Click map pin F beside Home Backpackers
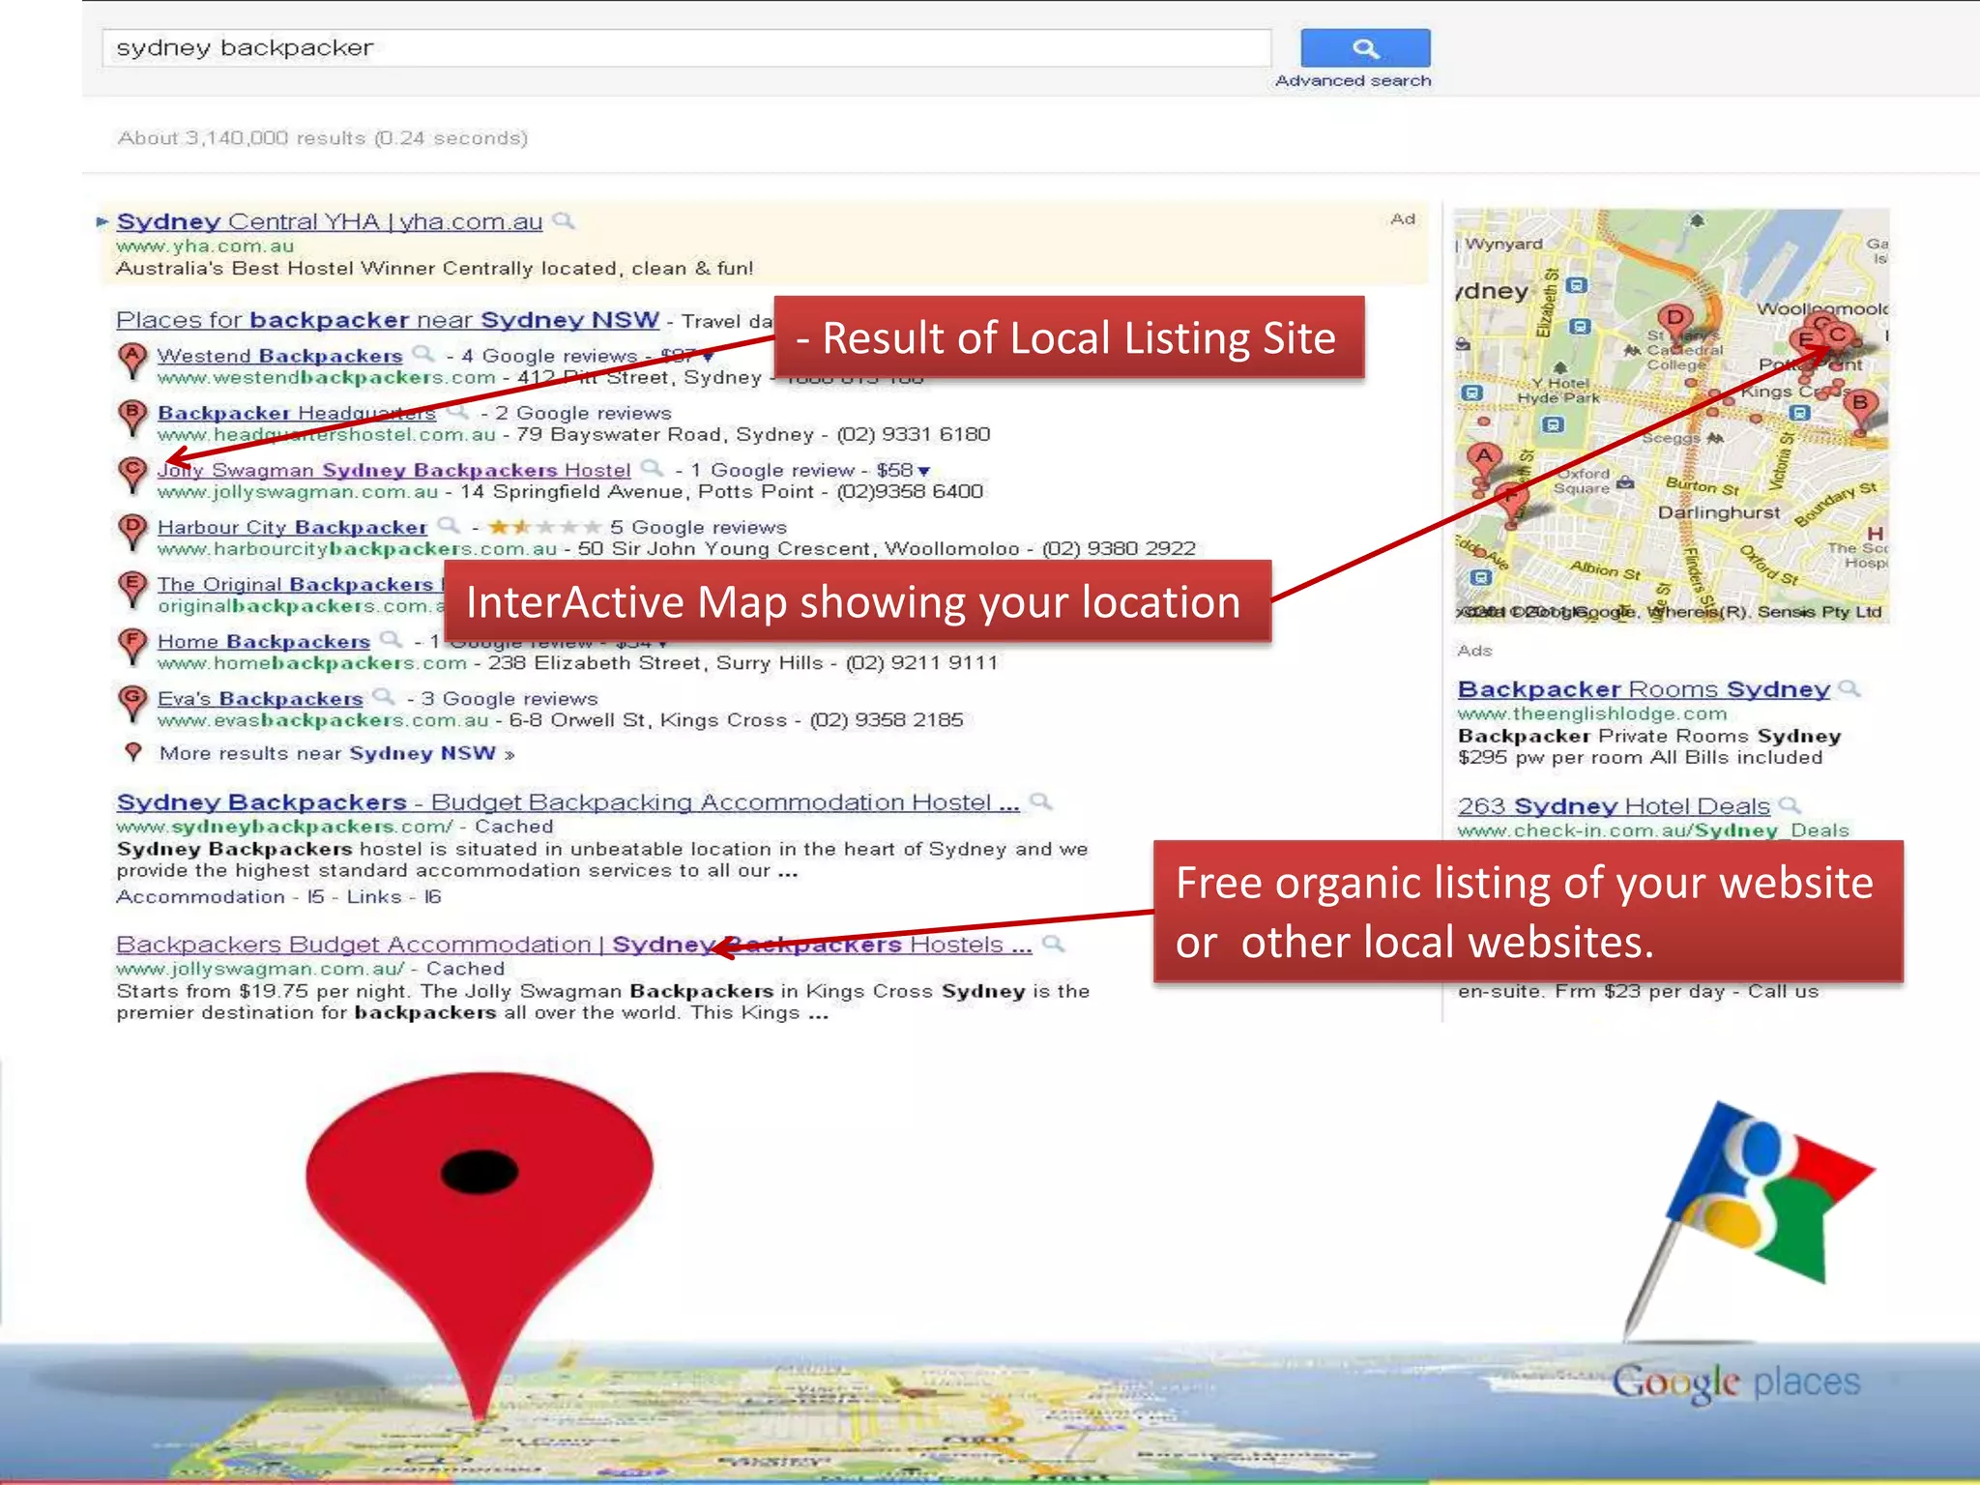 pos(132,646)
